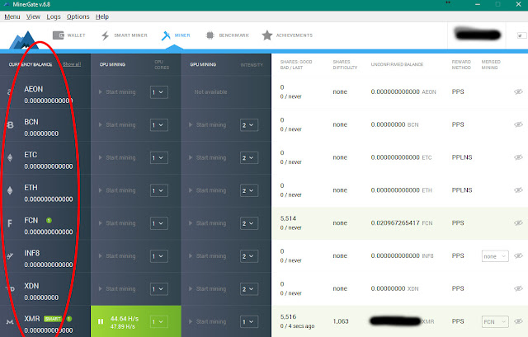Open the Menu menu
Image resolution: width=528 pixels, height=337 pixels.
tap(12, 16)
